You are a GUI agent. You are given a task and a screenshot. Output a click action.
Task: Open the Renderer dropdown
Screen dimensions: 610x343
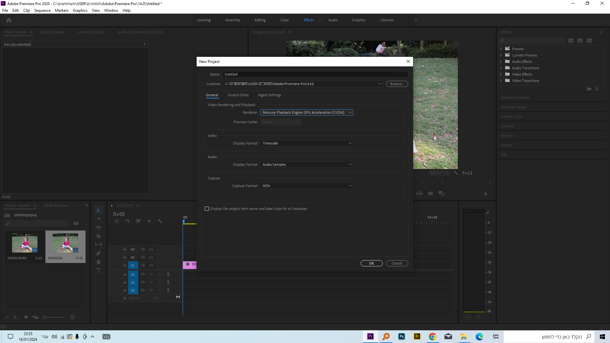pos(306,112)
